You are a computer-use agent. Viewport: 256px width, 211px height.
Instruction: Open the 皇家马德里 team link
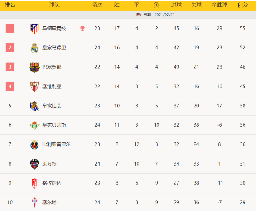[x=54, y=48]
